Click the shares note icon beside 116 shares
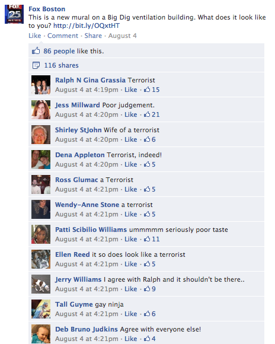275x344 pixels. tap(36, 65)
